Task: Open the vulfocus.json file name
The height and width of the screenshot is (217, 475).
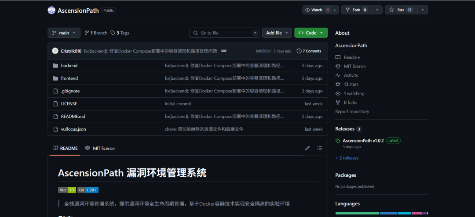Action: coord(73,129)
